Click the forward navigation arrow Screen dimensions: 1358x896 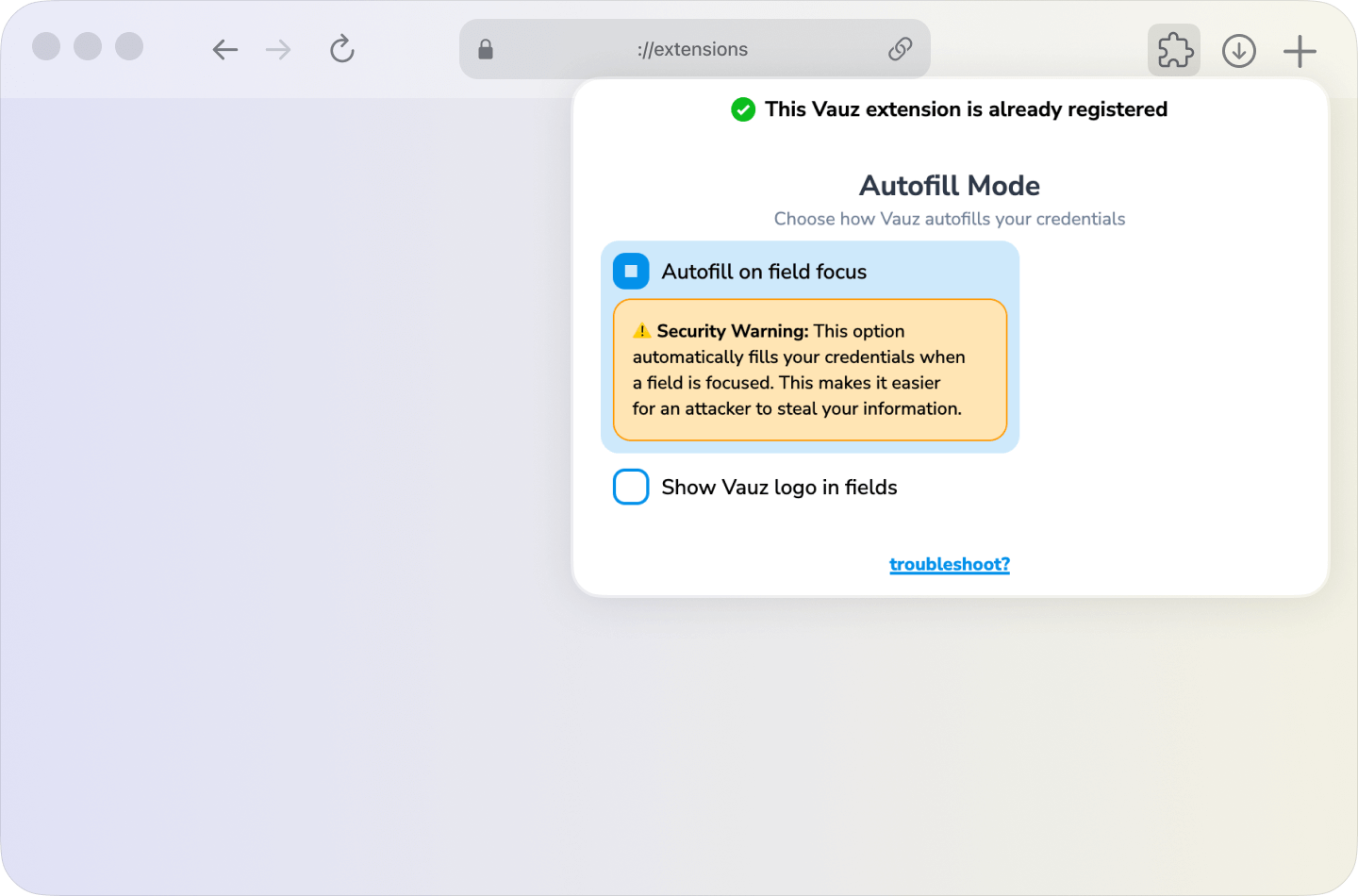(278, 49)
